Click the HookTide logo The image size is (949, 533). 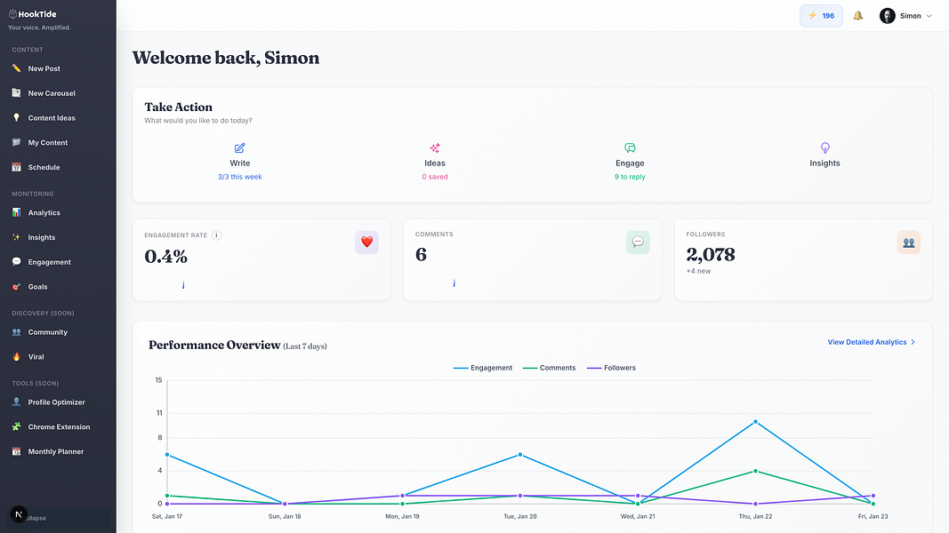(x=32, y=14)
